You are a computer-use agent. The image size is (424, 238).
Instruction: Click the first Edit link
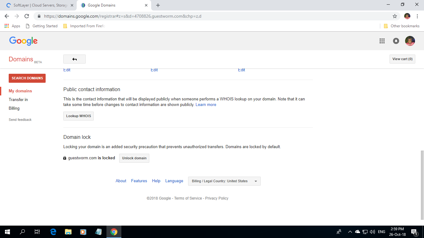[67, 70]
